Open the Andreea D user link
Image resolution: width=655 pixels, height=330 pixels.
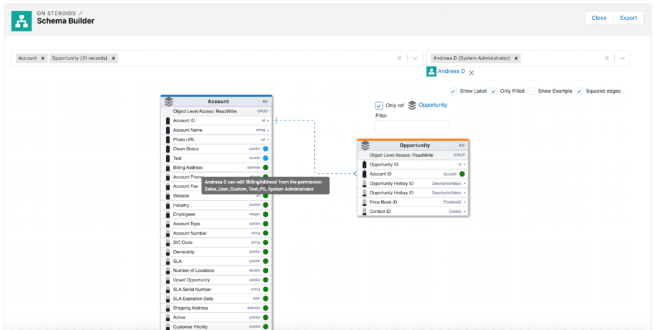[x=451, y=72]
